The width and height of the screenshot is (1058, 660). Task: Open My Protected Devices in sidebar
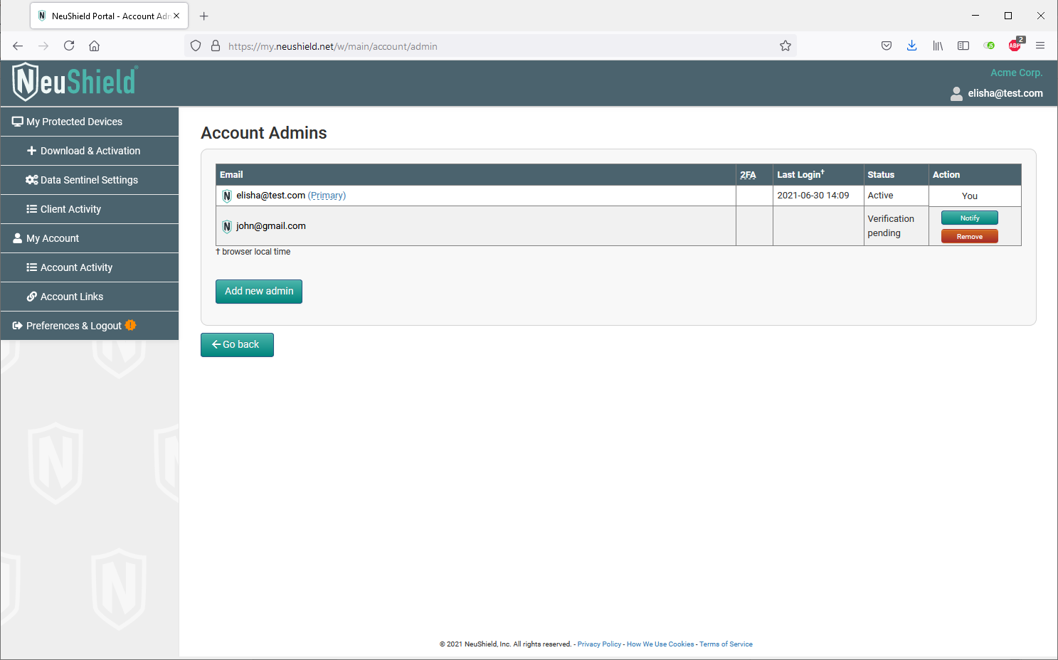90,122
